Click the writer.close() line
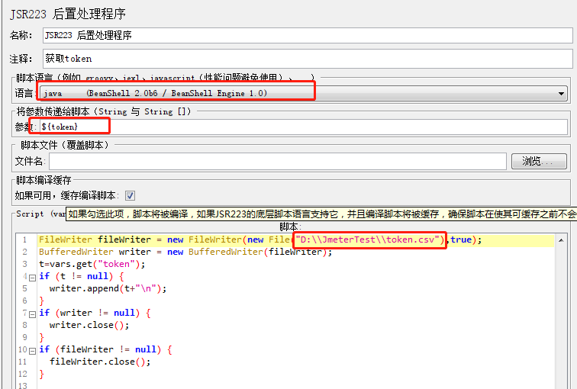The height and width of the screenshot is (389, 577). pyautogui.click(x=89, y=326)
